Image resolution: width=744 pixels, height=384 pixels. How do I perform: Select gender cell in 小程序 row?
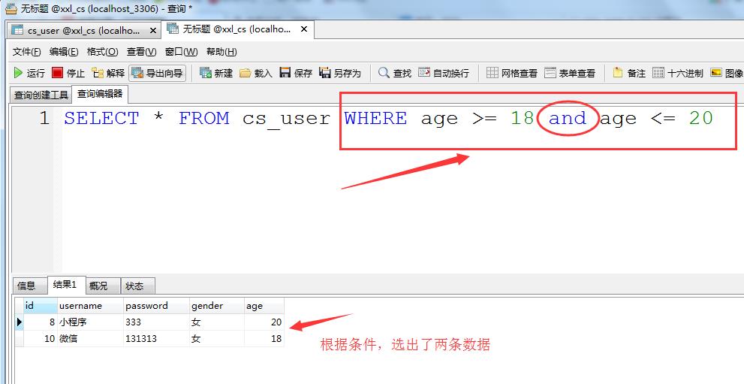(x=217, y=322)
